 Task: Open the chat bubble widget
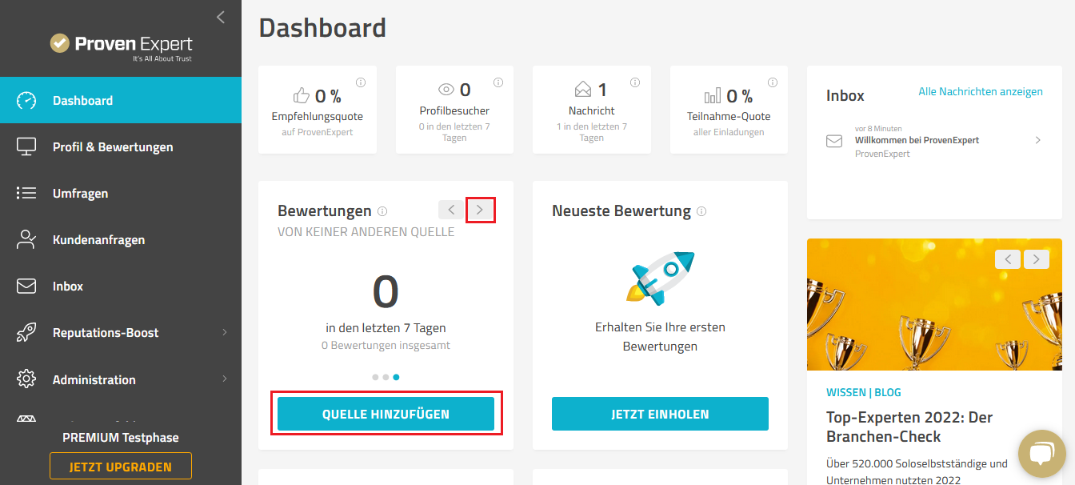[1041, 454]
